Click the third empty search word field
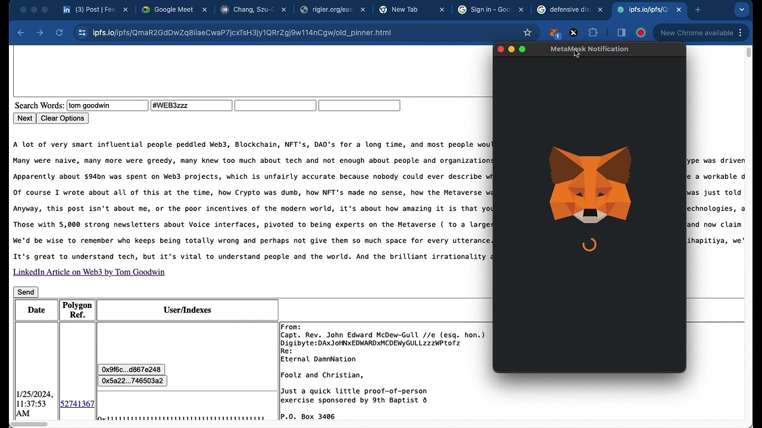Screen dimensions: 762x428 click(x=275, y=105)
